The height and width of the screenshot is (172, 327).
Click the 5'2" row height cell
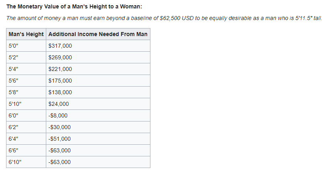[x=26, y=57]
